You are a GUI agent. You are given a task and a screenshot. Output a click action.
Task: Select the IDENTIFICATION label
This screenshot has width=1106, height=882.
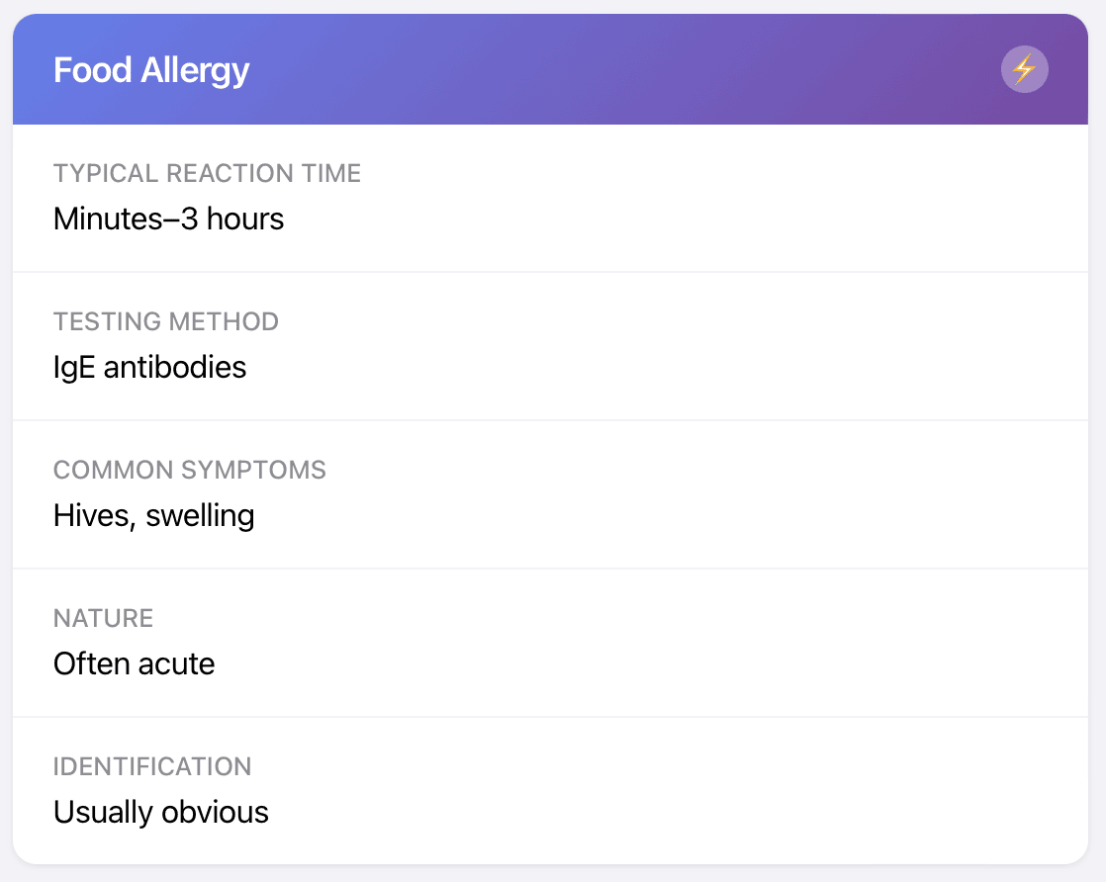[152, 767]
